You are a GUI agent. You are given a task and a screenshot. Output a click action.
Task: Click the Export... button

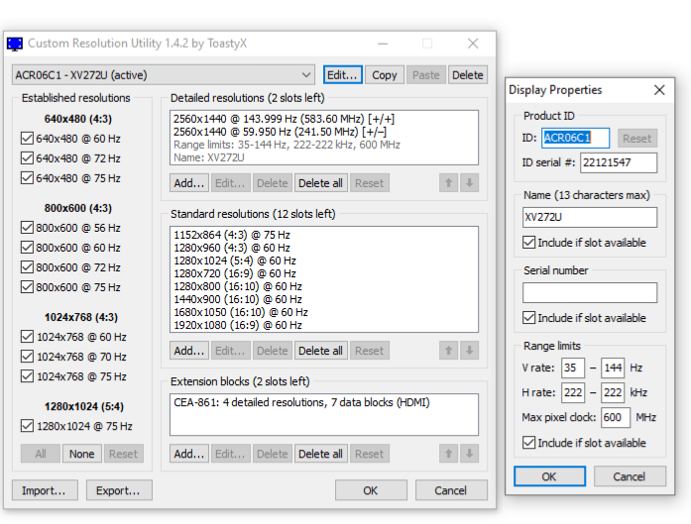119,490
